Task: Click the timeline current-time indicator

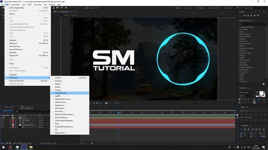Action: coord(118,112)
